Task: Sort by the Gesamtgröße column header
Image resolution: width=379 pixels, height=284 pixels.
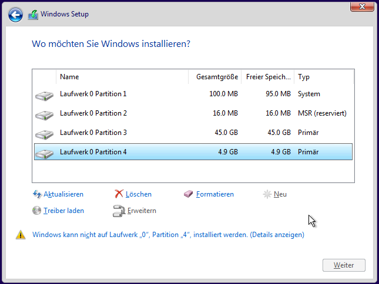Action: click(214, 77)
